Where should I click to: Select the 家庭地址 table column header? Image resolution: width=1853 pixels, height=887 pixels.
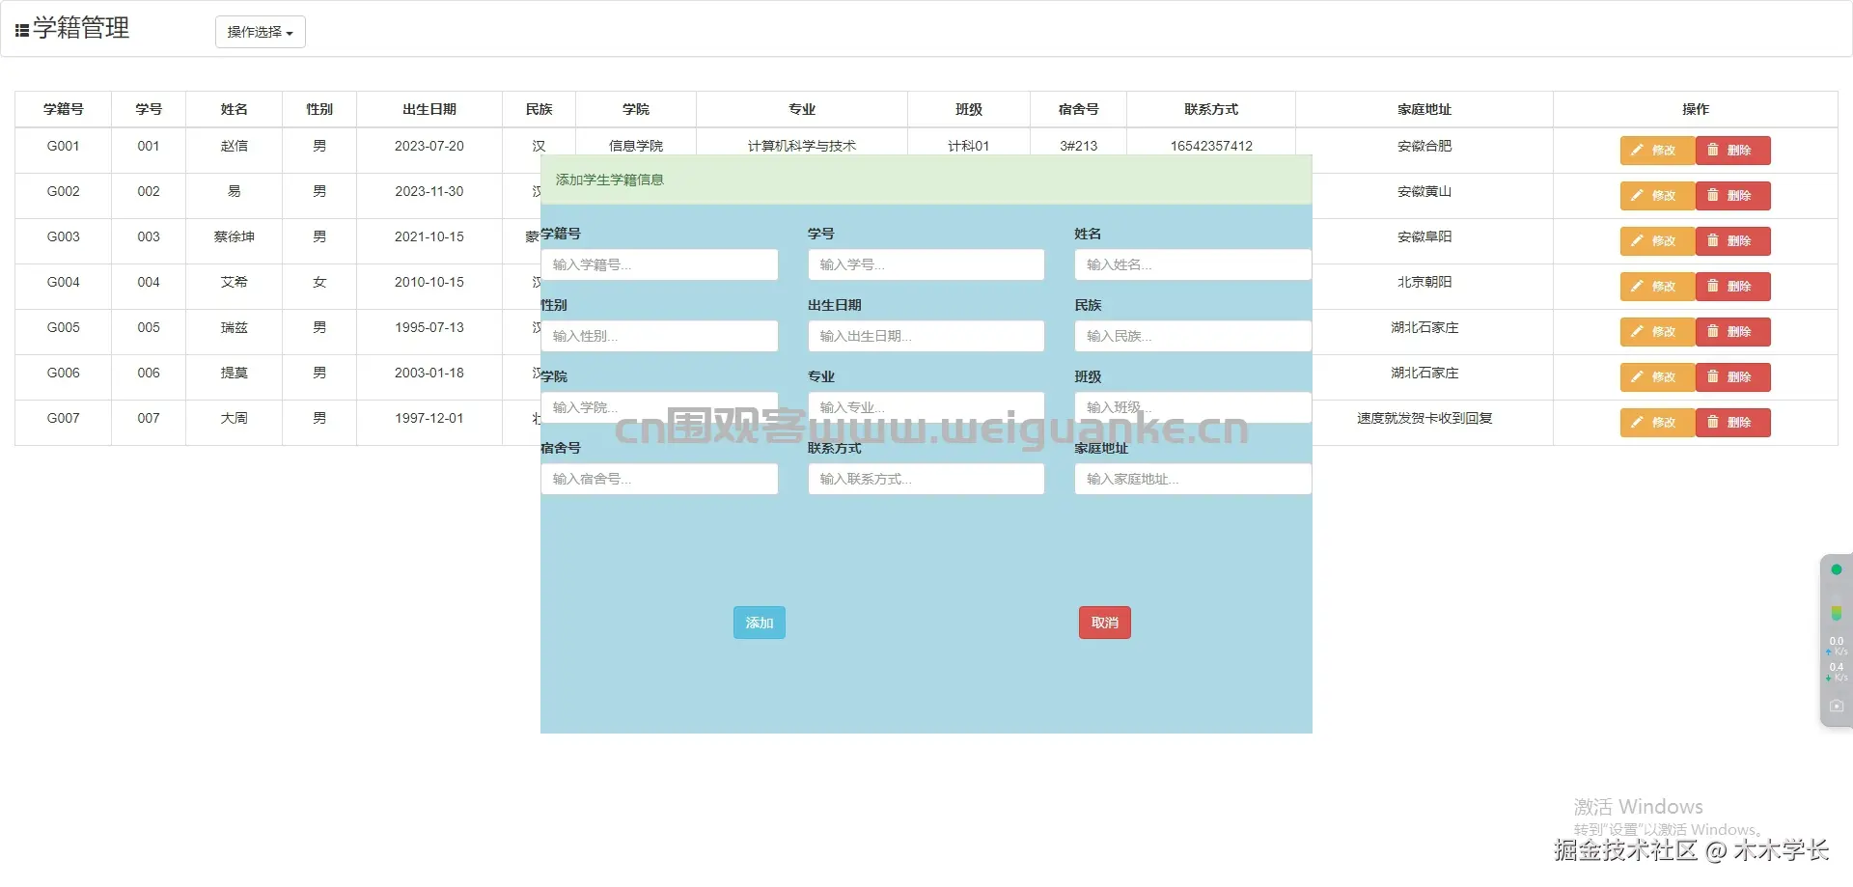pyautogui.click(x=1424, y=109)
